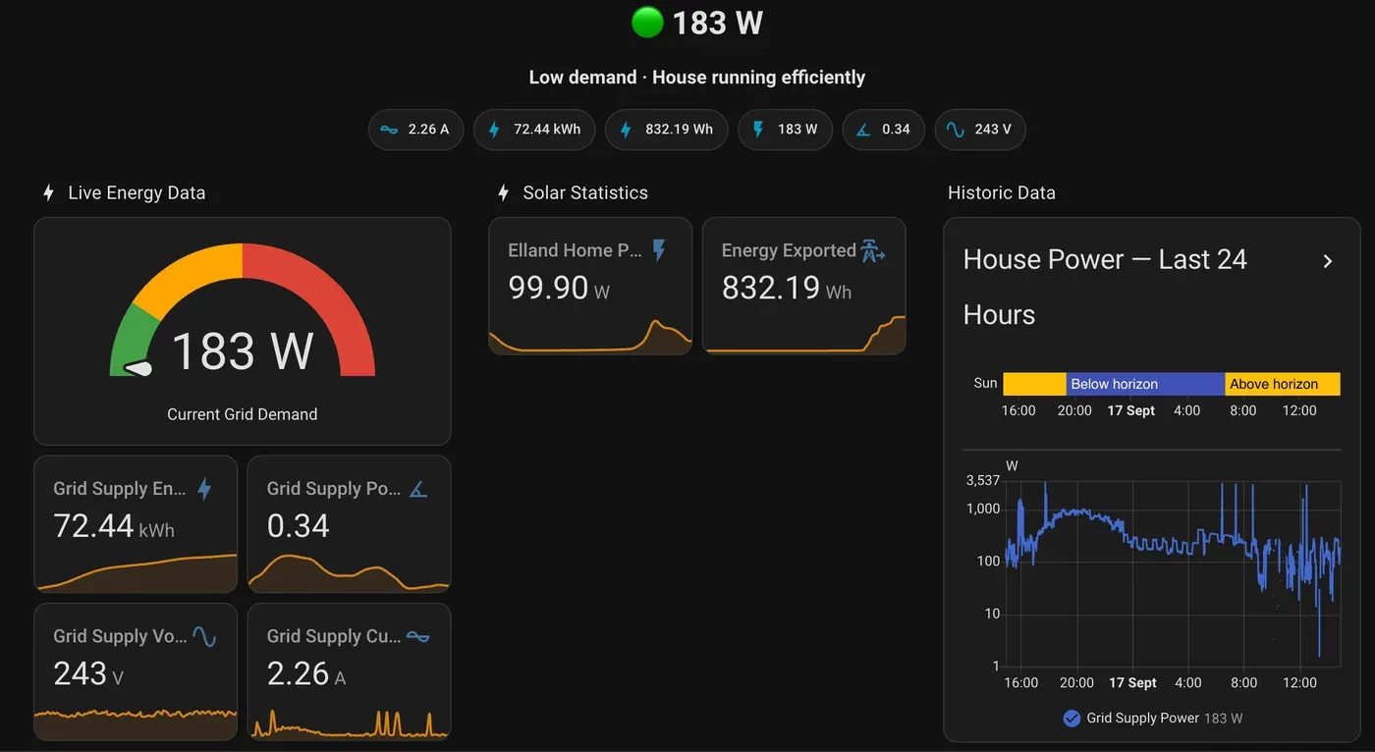Click the flash icon beside Live Energy Data

pyautogui.click(x=48, y=193)
